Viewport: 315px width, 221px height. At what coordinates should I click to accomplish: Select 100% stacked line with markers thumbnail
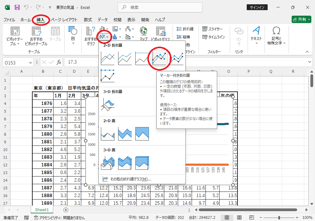(108, 76)
